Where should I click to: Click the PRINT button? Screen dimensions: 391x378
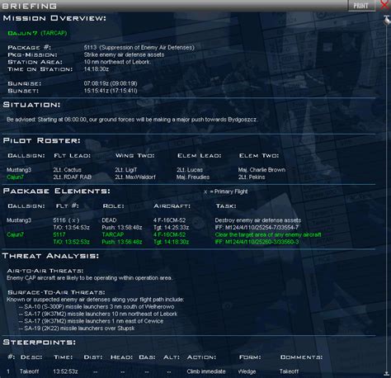pyautogui.click(x=361, y=6)
